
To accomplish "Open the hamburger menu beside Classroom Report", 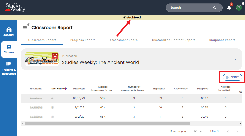I will [x=25, y=28].
